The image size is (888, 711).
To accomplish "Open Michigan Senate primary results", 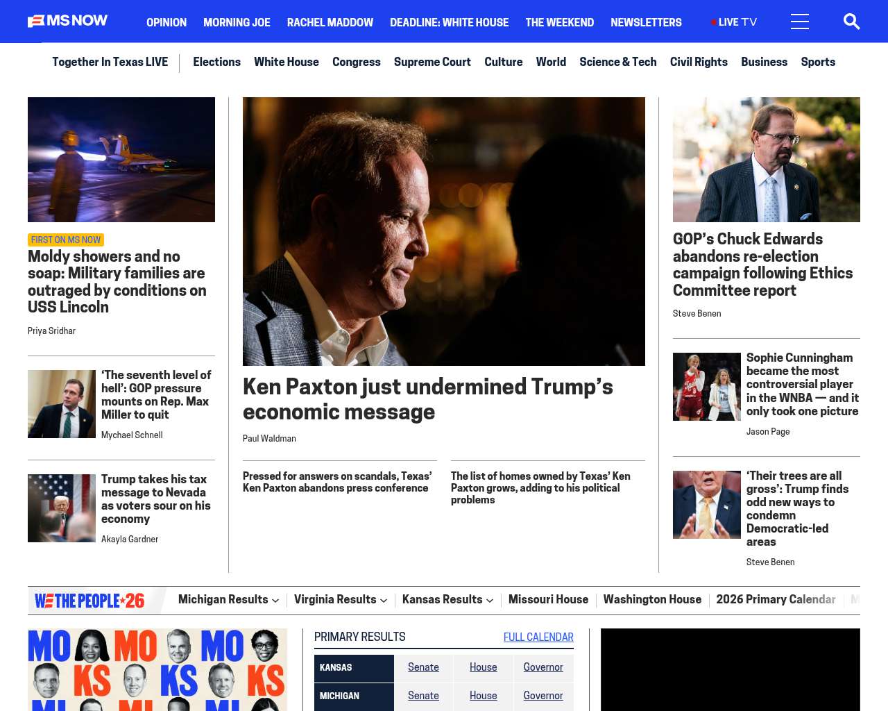I will [423, 696].
